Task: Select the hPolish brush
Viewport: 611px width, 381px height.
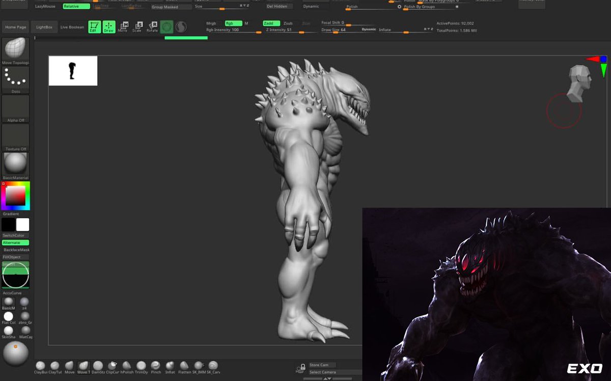Action: click(128, 366)
